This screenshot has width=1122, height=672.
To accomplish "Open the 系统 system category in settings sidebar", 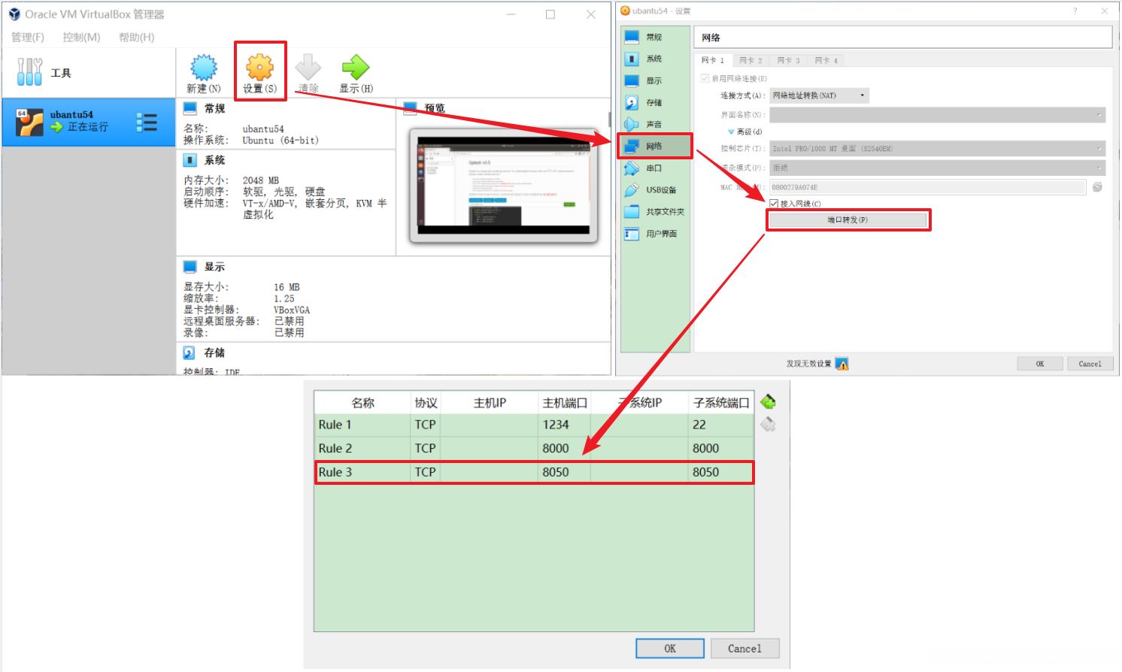I will [x=654, y=59].
